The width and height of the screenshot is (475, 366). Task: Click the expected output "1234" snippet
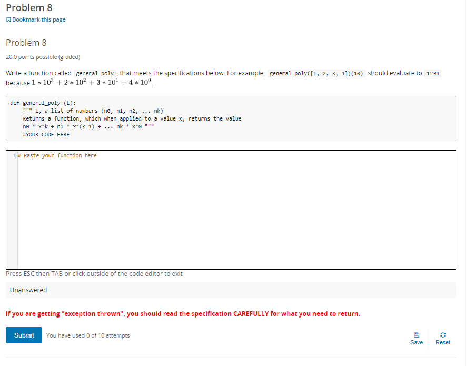coord(433,73)
